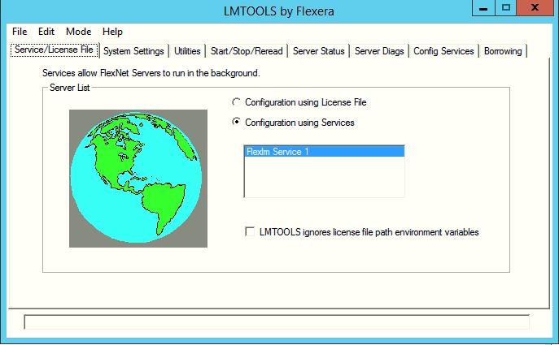Open the Edit menu
559x345 pixels.
coord(46,32)
